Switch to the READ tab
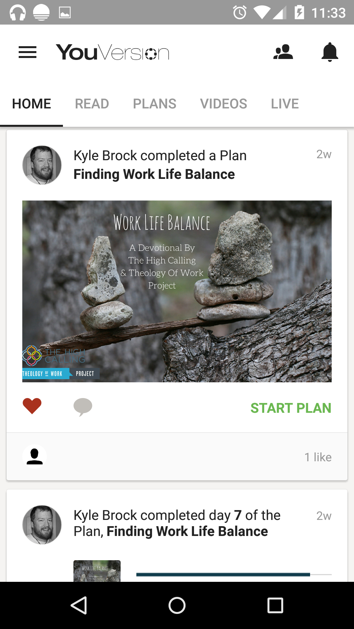The image size is (354, 629). (x=92, y=104)
